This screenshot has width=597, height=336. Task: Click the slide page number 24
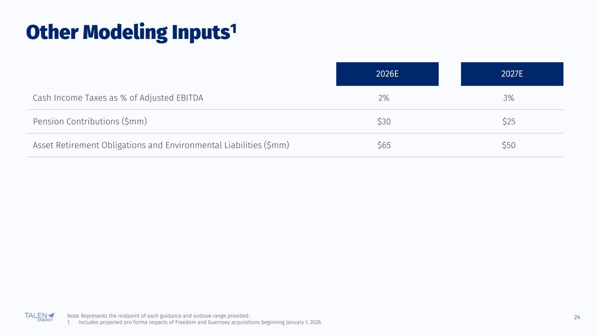(x=577, y=317)
